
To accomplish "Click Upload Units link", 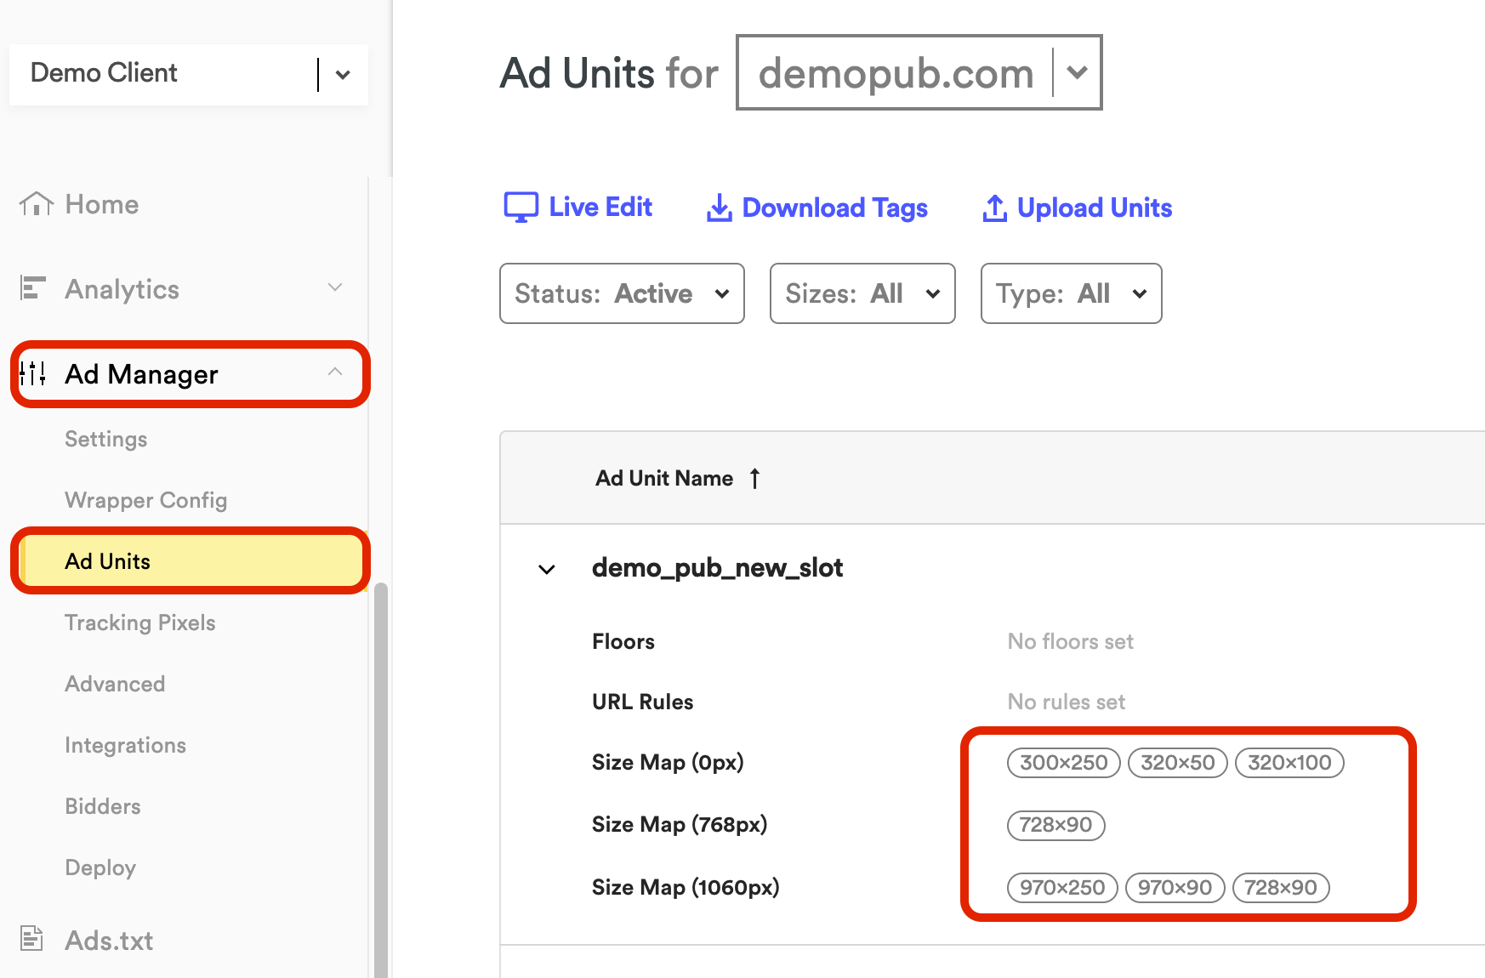I will click(x=1095, y=208).
